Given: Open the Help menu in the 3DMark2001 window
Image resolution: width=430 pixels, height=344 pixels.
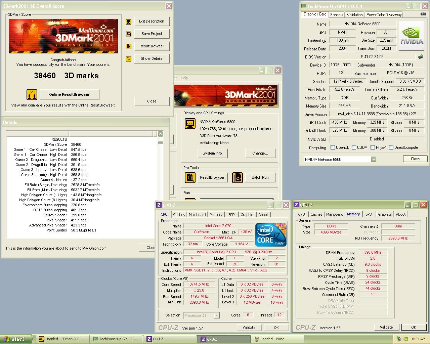Looking at the screenshot, I should click(184, 78).
